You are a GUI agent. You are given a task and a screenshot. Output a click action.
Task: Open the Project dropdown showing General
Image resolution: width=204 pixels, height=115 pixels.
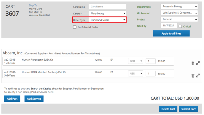179,19
